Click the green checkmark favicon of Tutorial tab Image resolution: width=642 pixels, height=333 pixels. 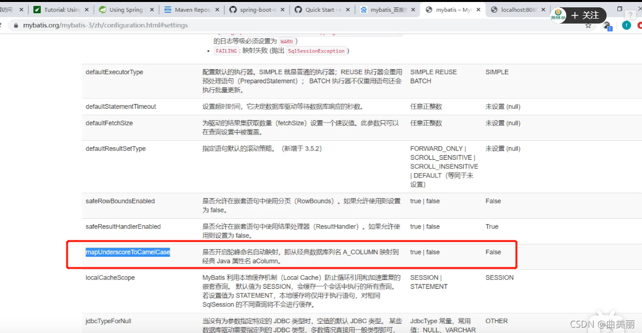coord(37,10)
